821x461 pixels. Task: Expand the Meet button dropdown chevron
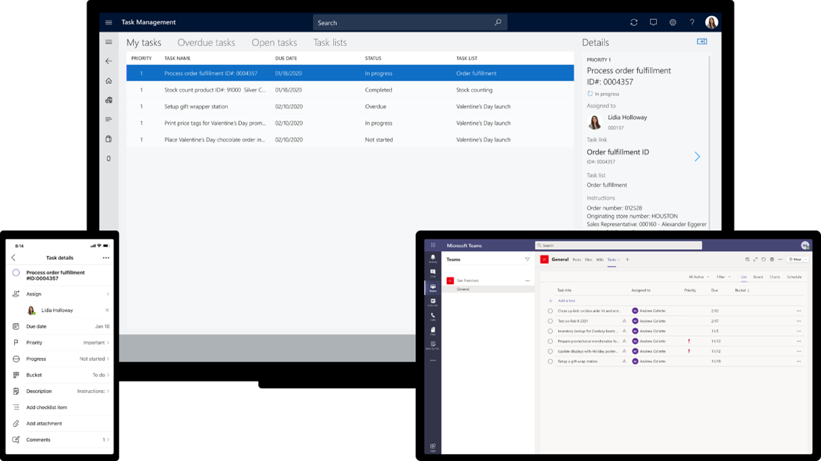pos(805,259)
